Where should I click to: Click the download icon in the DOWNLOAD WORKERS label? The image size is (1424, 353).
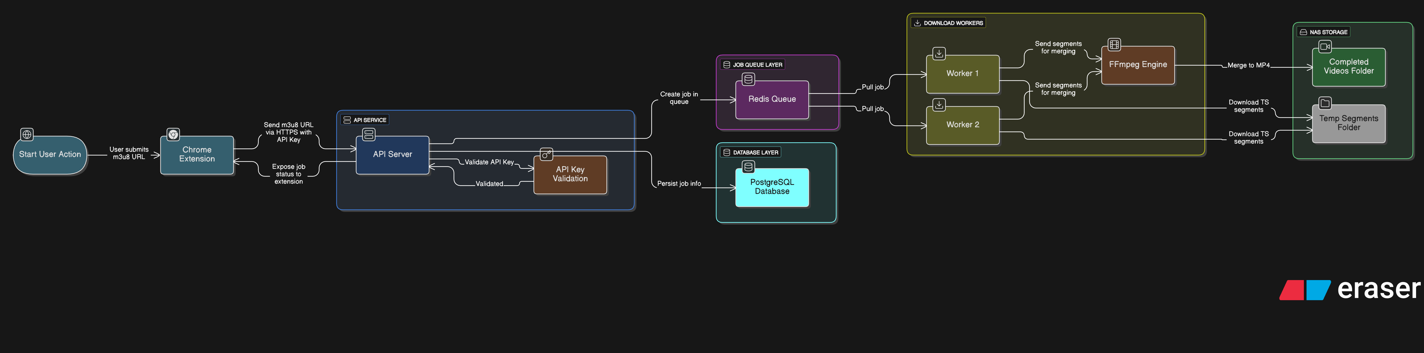(x=918, y=23)
